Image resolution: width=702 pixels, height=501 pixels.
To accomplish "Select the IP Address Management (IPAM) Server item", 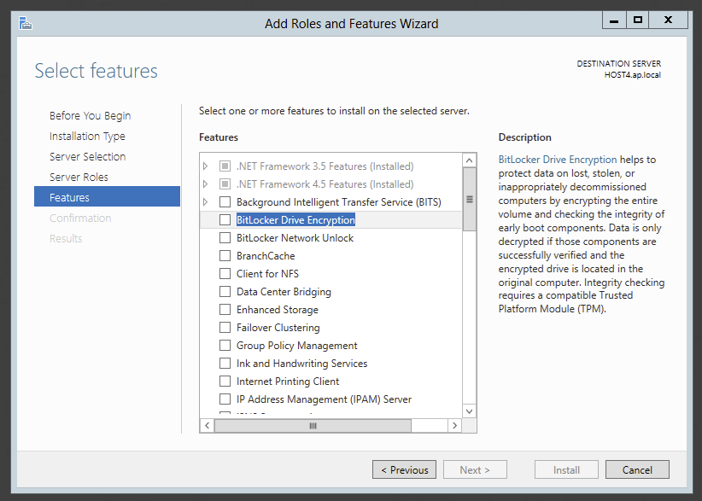I will coord(324,399).
